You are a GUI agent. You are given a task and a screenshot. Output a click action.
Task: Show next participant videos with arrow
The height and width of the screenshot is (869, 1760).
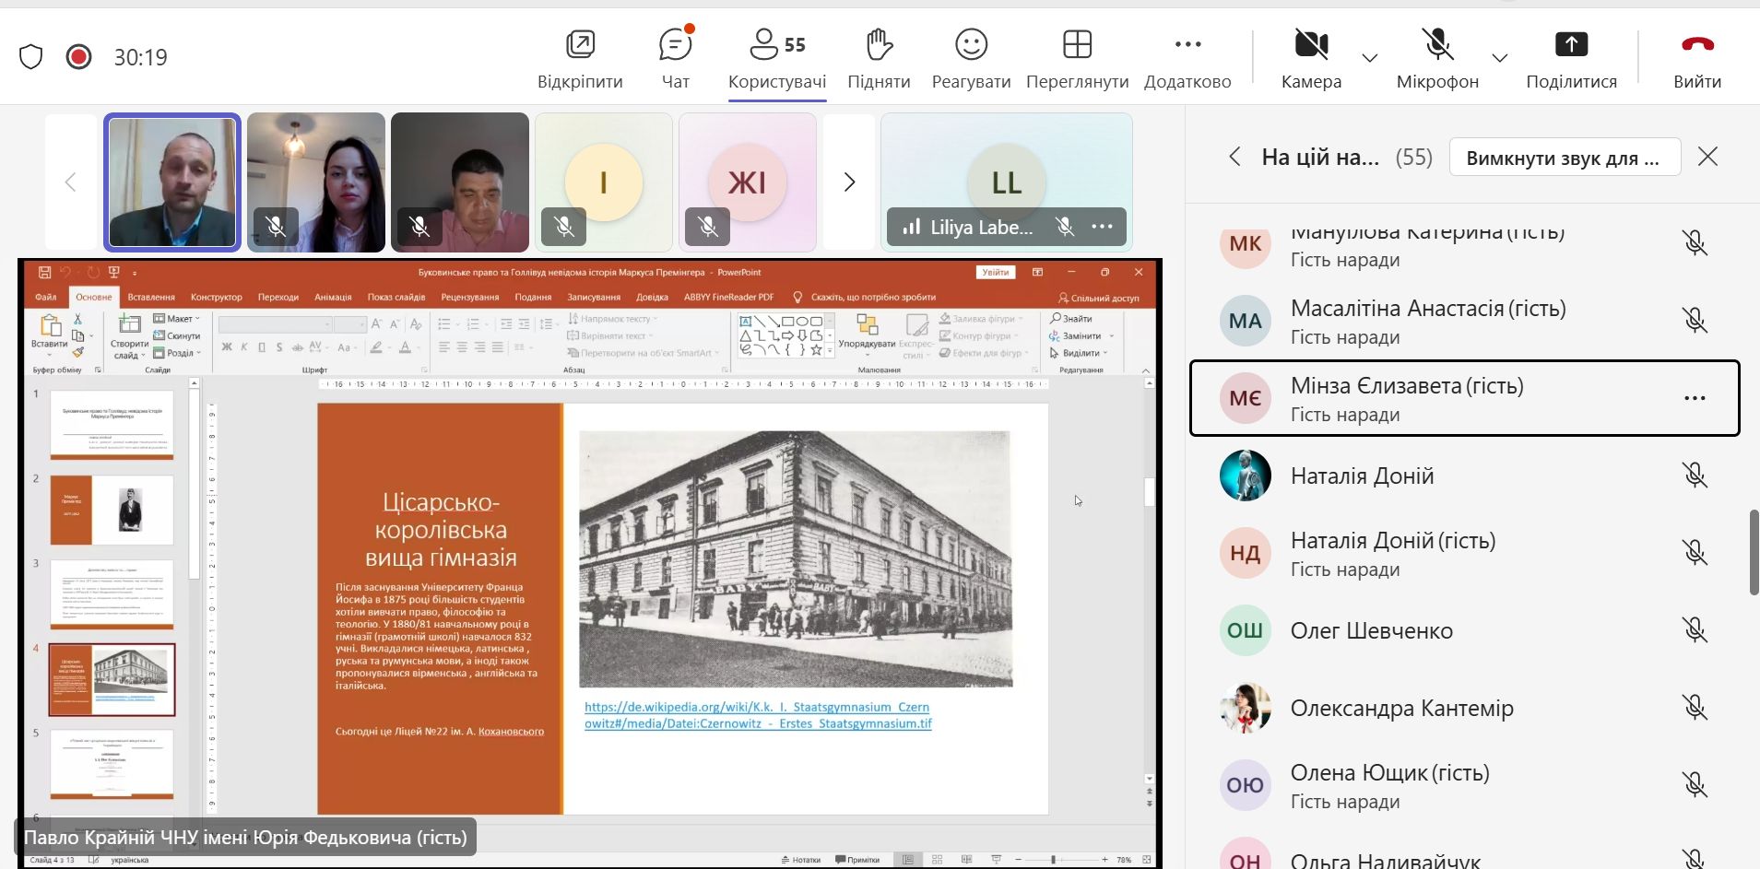(849, 182)
